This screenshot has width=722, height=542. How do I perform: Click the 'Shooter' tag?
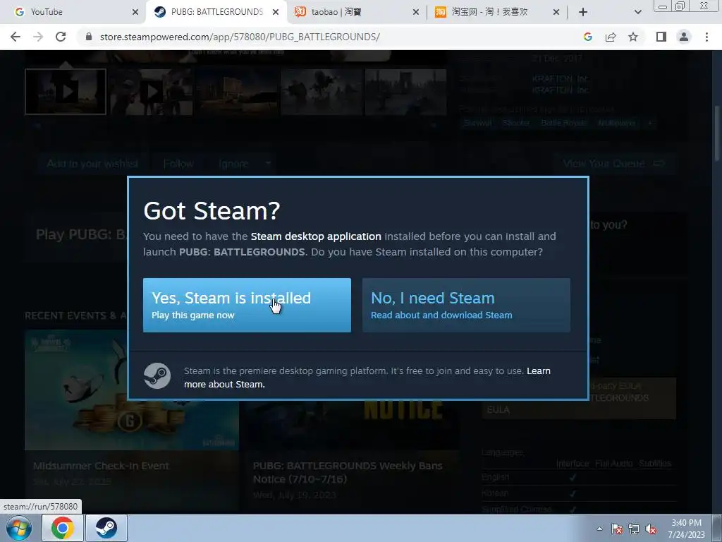click(515, 123)
